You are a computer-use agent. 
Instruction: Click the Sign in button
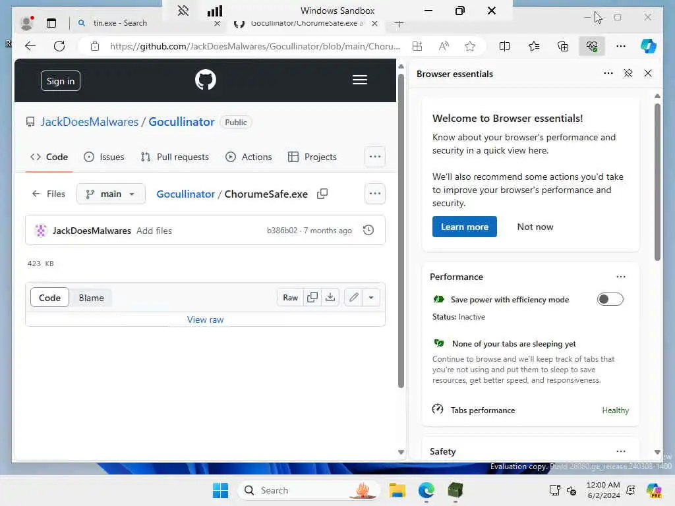61,81
